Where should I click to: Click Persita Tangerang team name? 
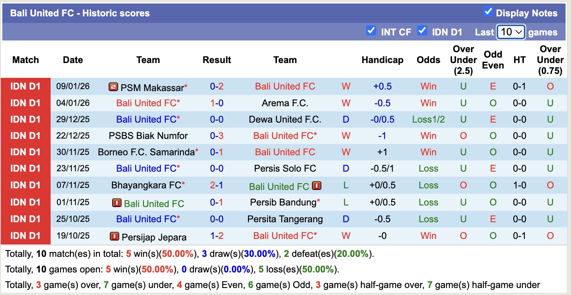285,219
